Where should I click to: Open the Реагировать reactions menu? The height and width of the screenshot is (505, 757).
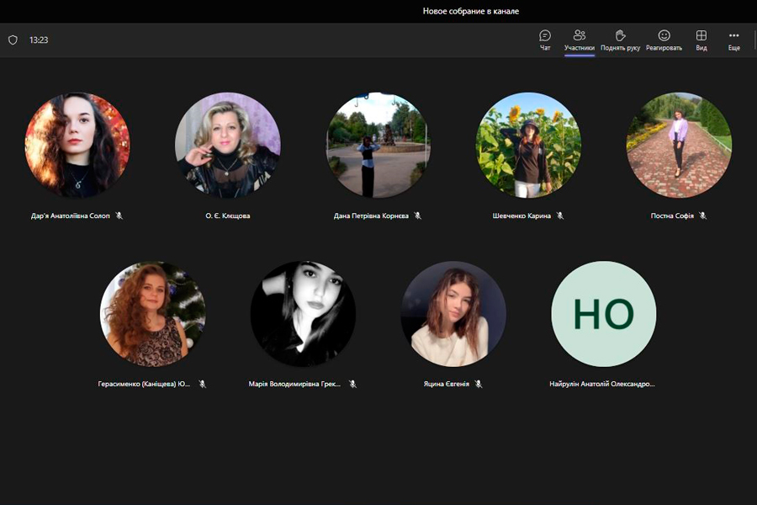664,40
